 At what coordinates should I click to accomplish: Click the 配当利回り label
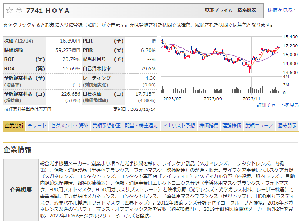[x=94, y=59]
